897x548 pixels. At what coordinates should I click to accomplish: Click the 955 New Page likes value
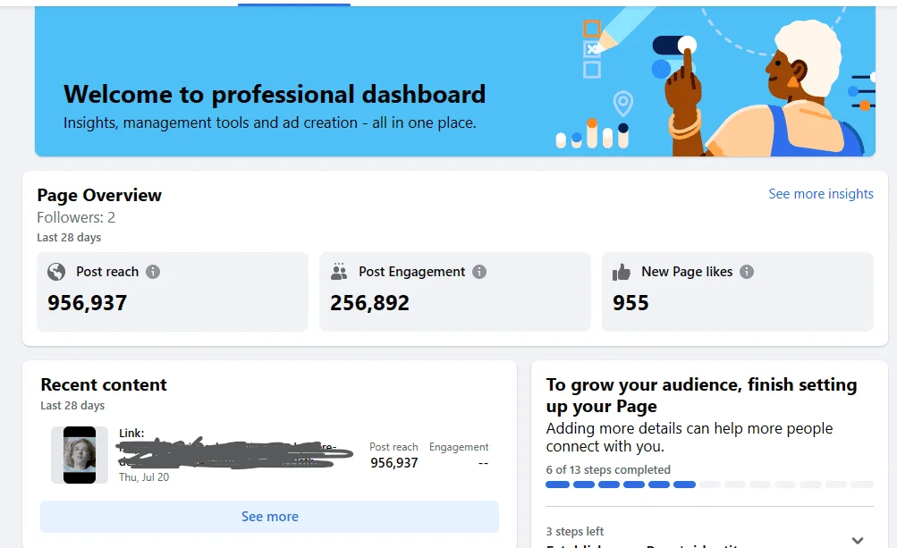[630, 302]
